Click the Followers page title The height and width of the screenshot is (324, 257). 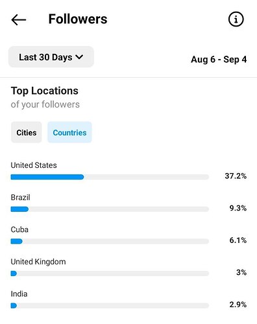[78, 19]
